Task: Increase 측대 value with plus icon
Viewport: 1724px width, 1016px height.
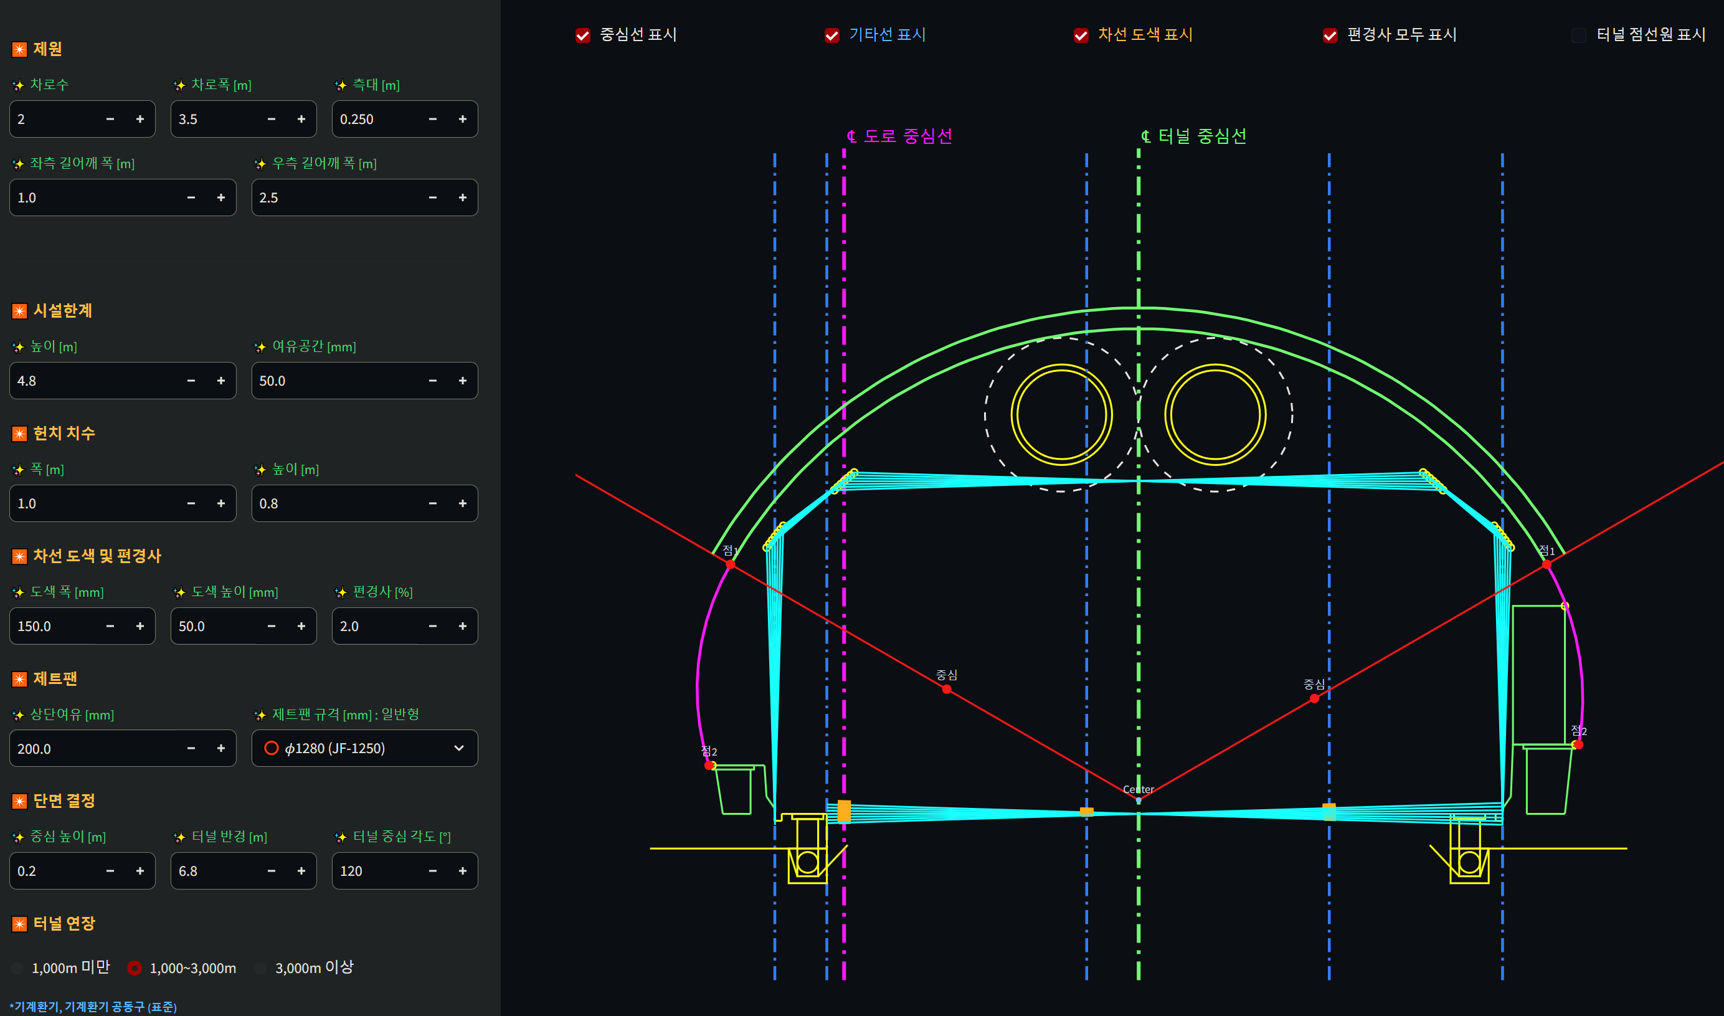Action: (x=463, y=119)
